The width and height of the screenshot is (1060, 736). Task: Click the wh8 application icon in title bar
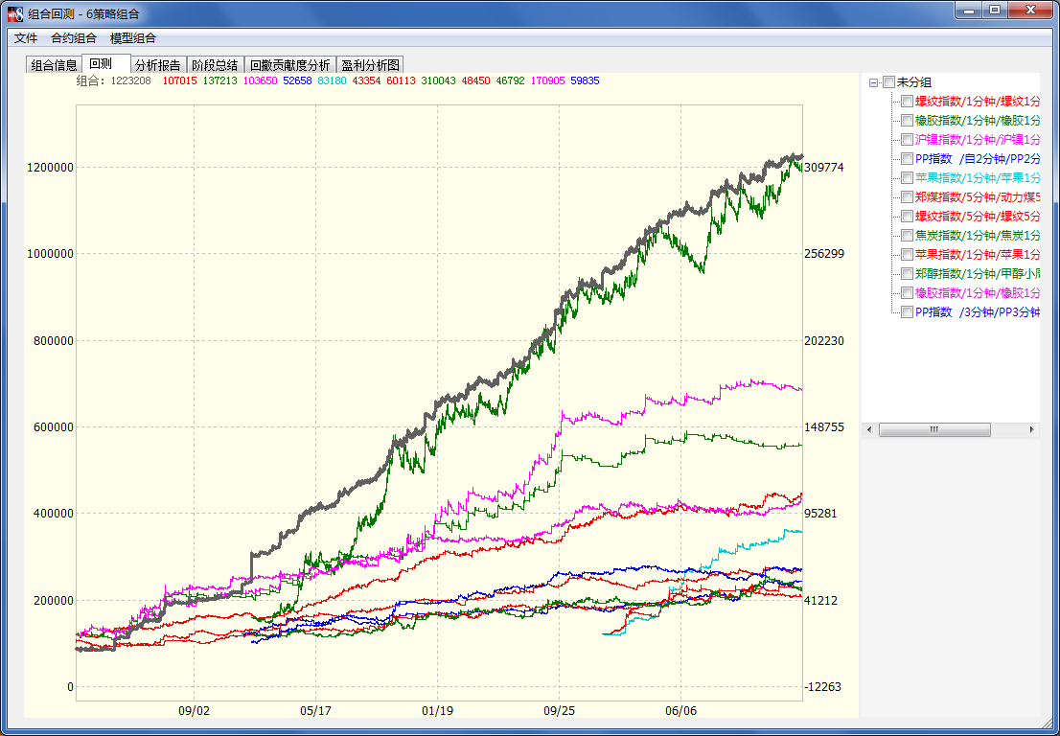tap(15, 12)
